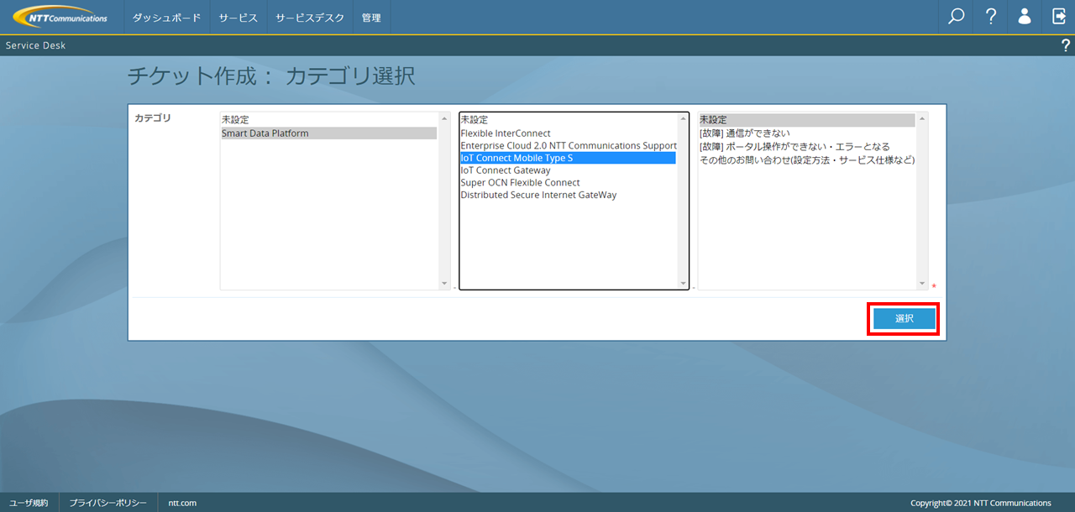Open the 管理 menu
The width and height of the screenshot is (1075, 512).
click(x=371, y=18)
